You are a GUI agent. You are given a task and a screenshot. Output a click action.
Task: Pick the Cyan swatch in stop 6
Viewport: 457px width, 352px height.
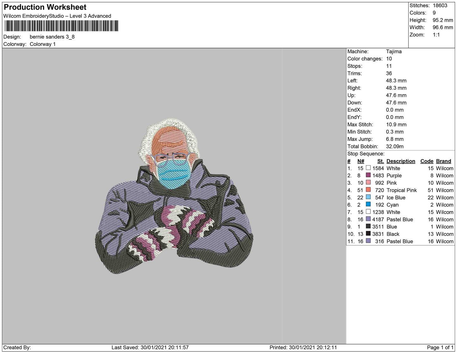point(368,204)
